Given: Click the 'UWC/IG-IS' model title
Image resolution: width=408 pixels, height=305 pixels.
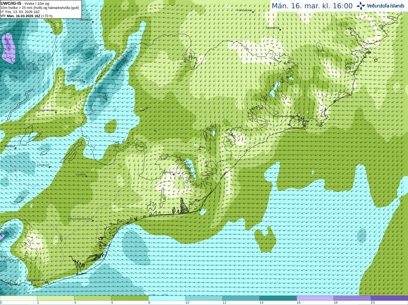Looking at the screenshot, I should (11, 3).
